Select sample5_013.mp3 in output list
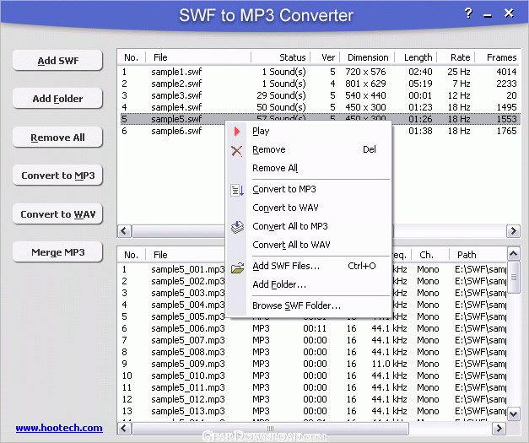529x443 pixels. point(188,411)
